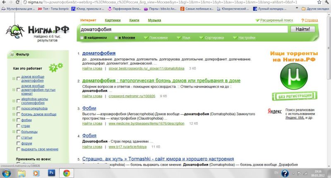331x178 pixels.
Task: Expand the 'atephobia школы сколинофобия' filter group
Action: click(x=14, y=101)
